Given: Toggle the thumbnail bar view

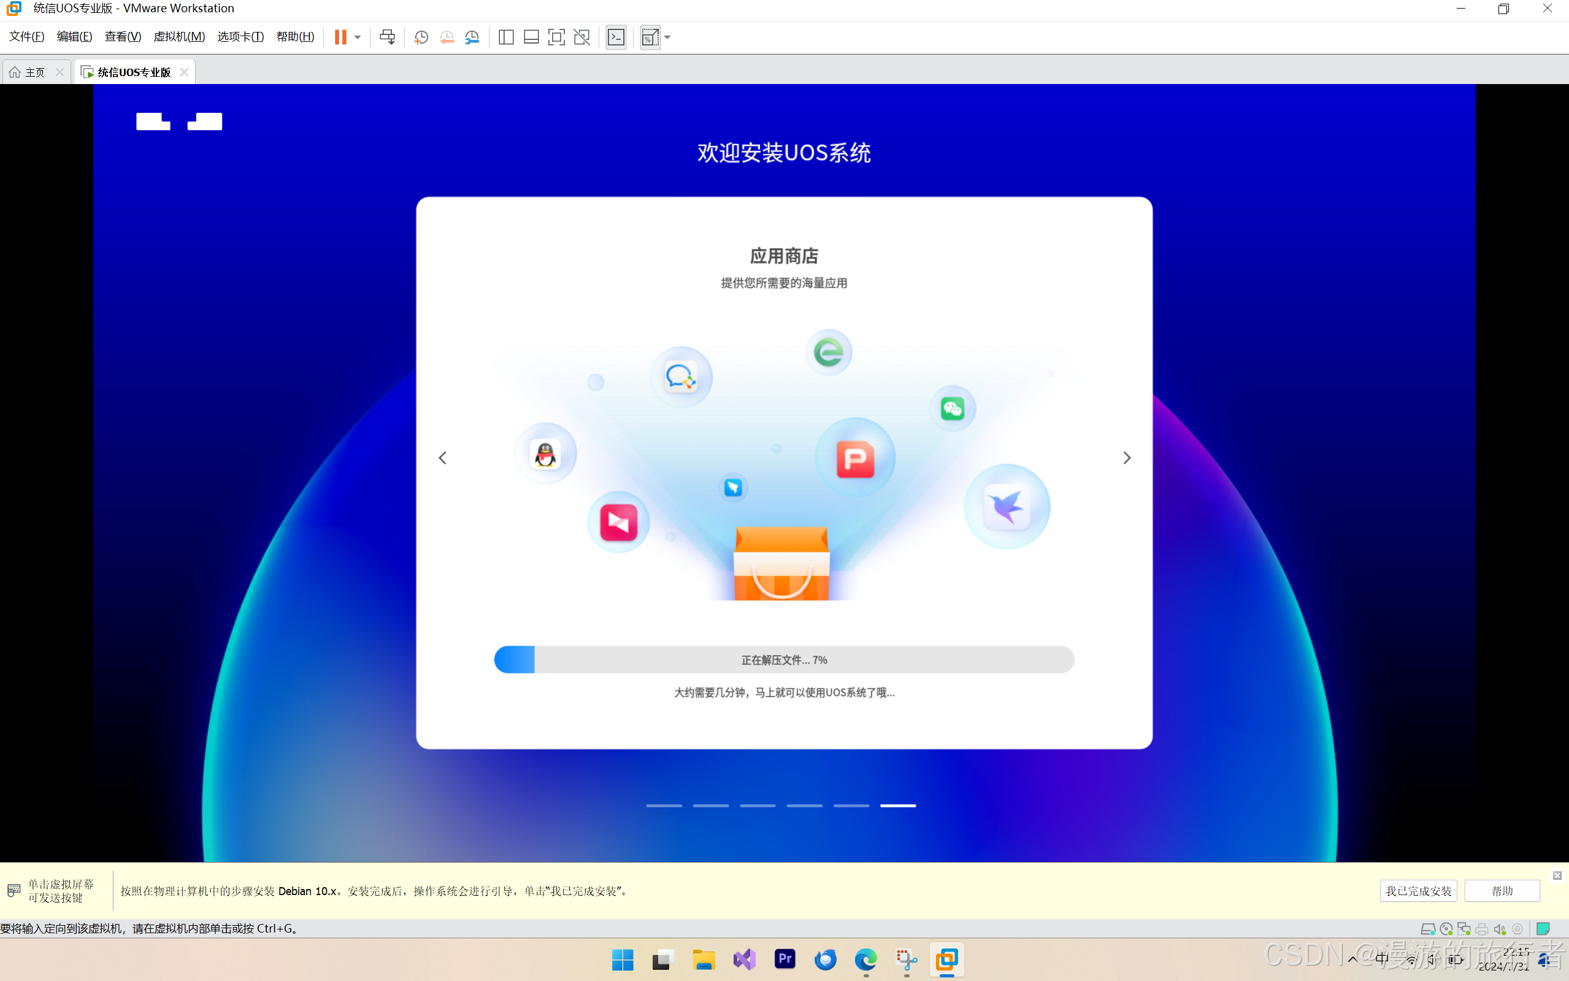Looking at the screenshot, I should pos(531,37).
